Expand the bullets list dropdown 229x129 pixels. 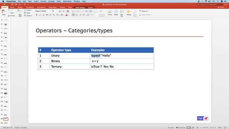(75, 11)
